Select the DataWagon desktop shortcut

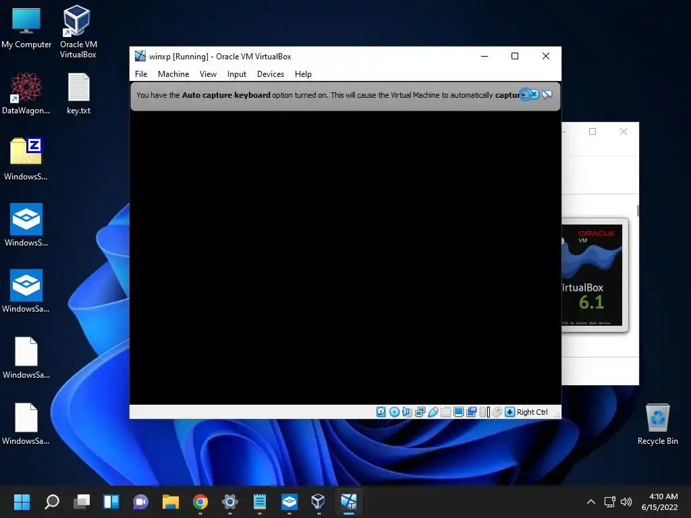point(26,93)
